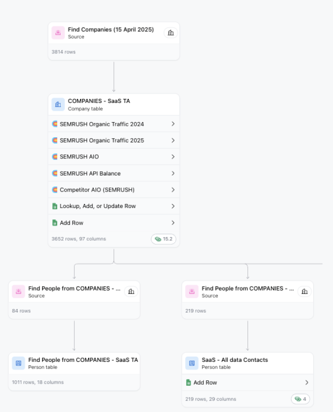The image size is (333, 412).
Task: Click pink source icon on 219 rows card
Action: [192, 291]
